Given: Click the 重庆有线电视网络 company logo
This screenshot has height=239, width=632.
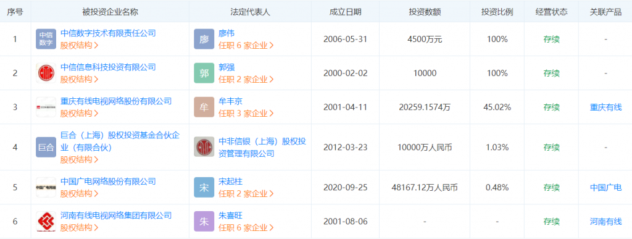Looking at the screenshot, I should [x=46, y=107].
